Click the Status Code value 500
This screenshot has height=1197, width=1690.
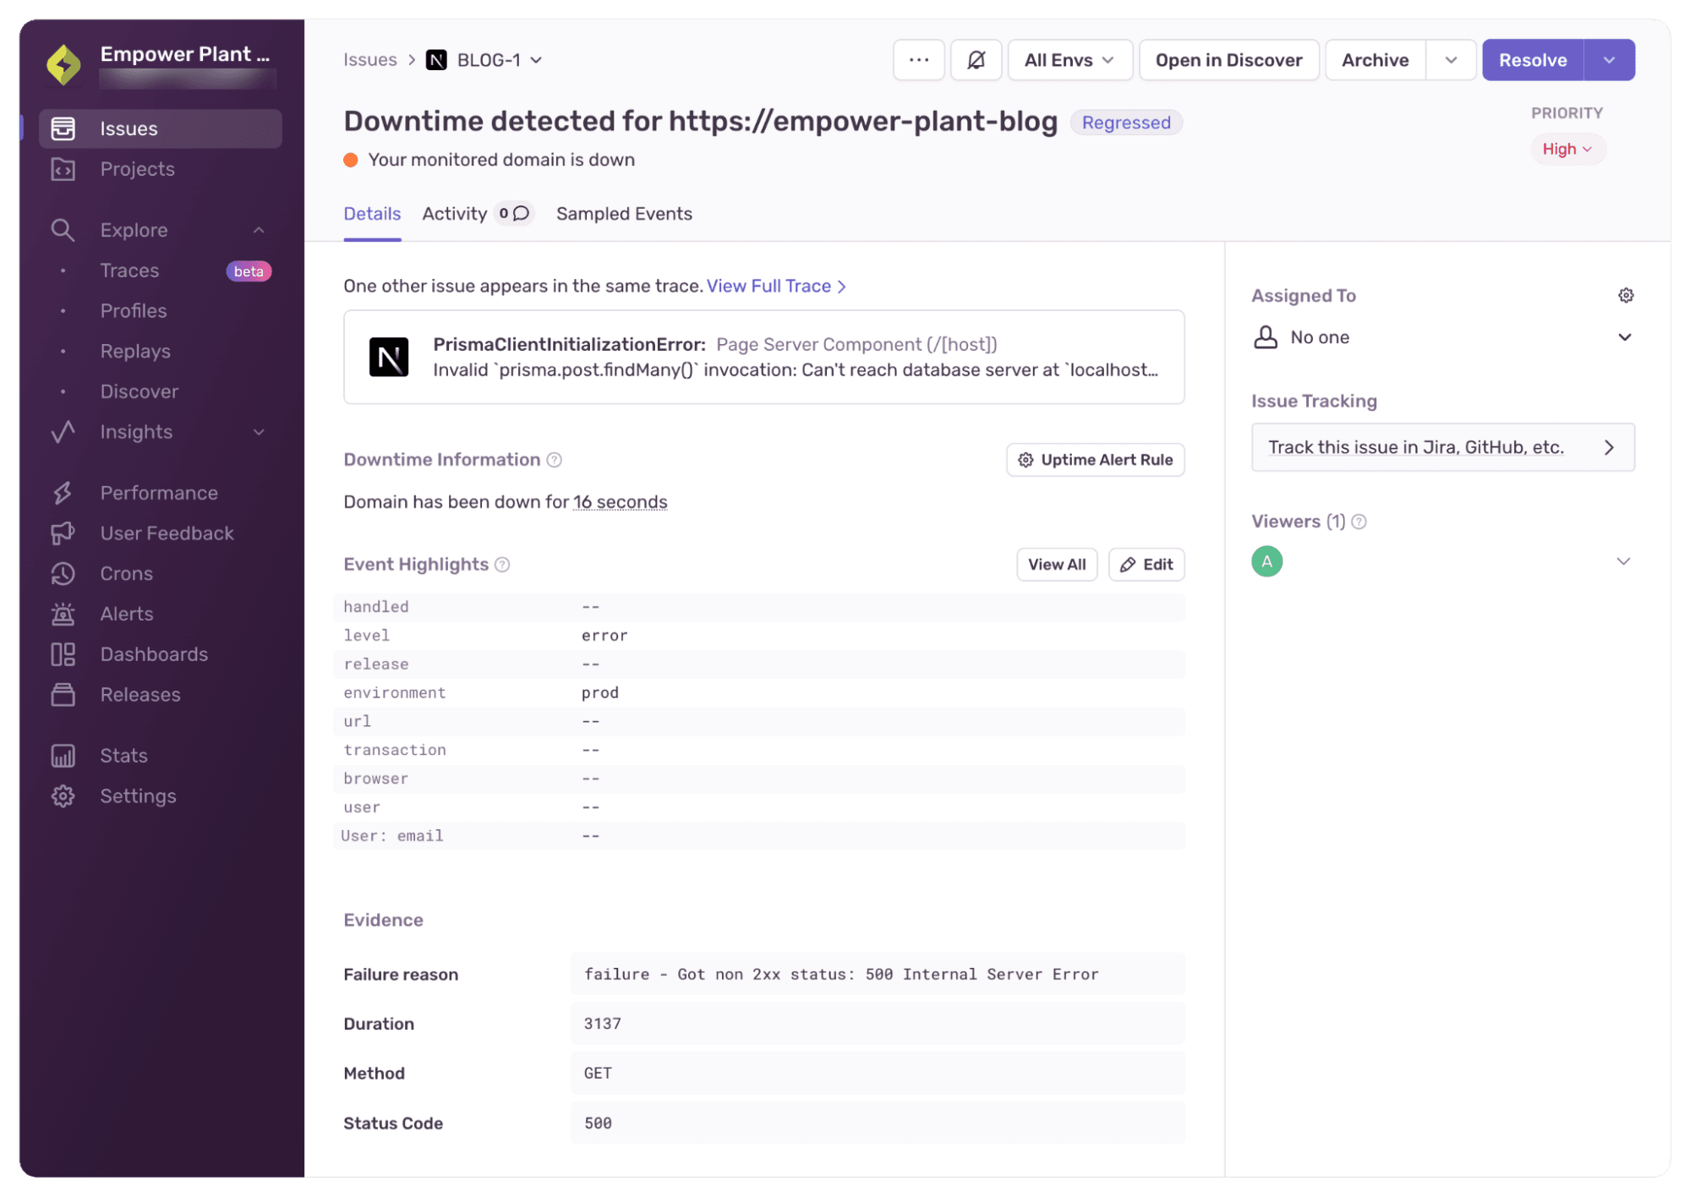pyautogui.click(x=598, y=1123)
